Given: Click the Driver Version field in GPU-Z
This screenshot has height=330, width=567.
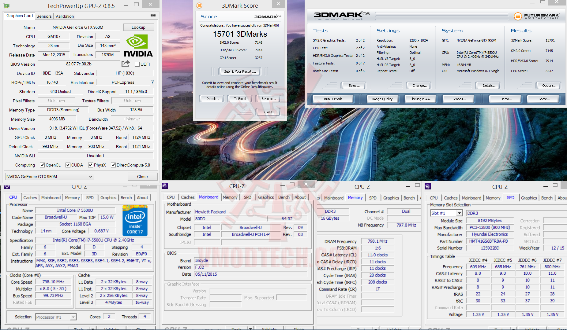Looking at the screenshot, I should point(96,128).
